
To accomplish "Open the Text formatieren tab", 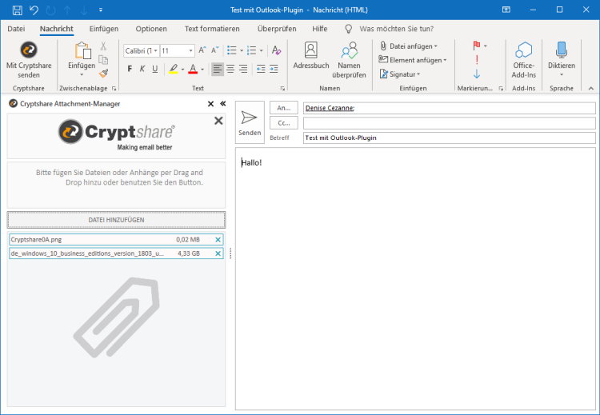I will point(212,29).
